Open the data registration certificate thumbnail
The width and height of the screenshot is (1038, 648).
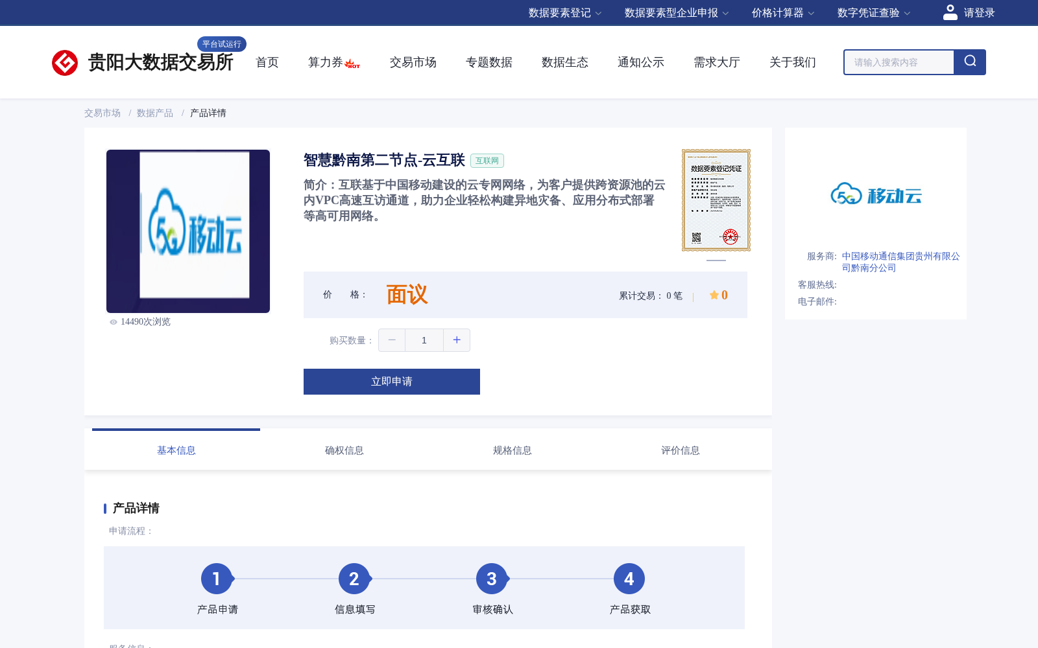pyautogui.click(x=716, y=200)
